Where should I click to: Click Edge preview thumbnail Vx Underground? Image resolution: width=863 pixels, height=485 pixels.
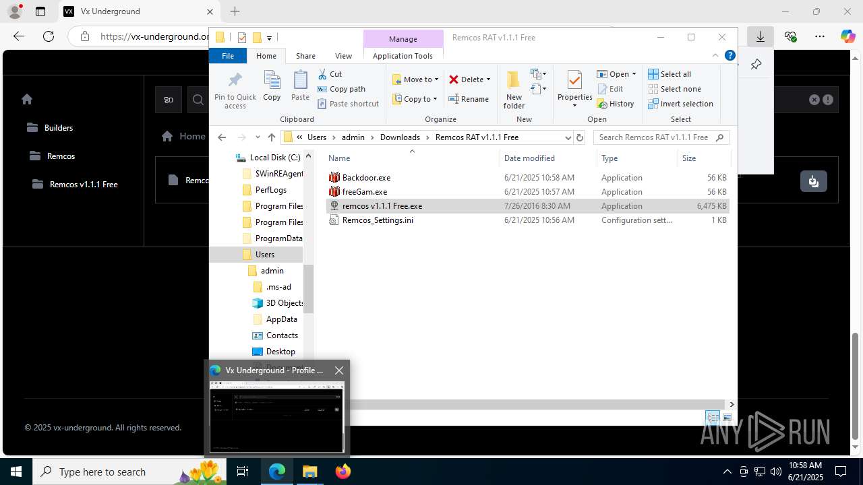pos(277,417)
